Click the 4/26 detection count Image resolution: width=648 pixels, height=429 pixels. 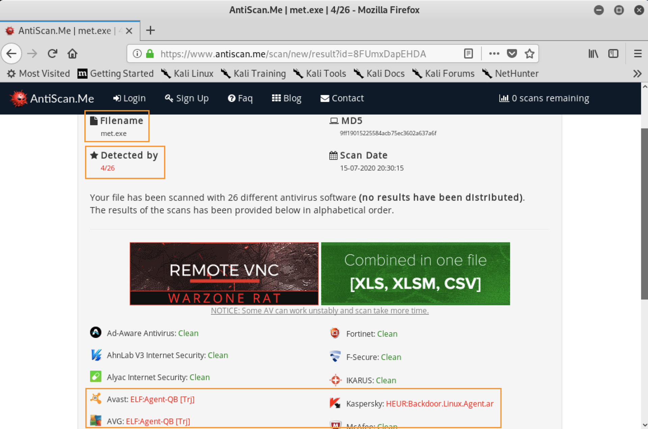coord(108,168)
